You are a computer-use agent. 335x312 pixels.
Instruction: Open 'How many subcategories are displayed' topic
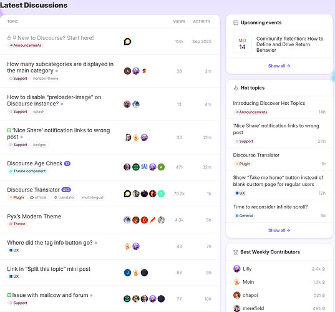coord(61,67)
